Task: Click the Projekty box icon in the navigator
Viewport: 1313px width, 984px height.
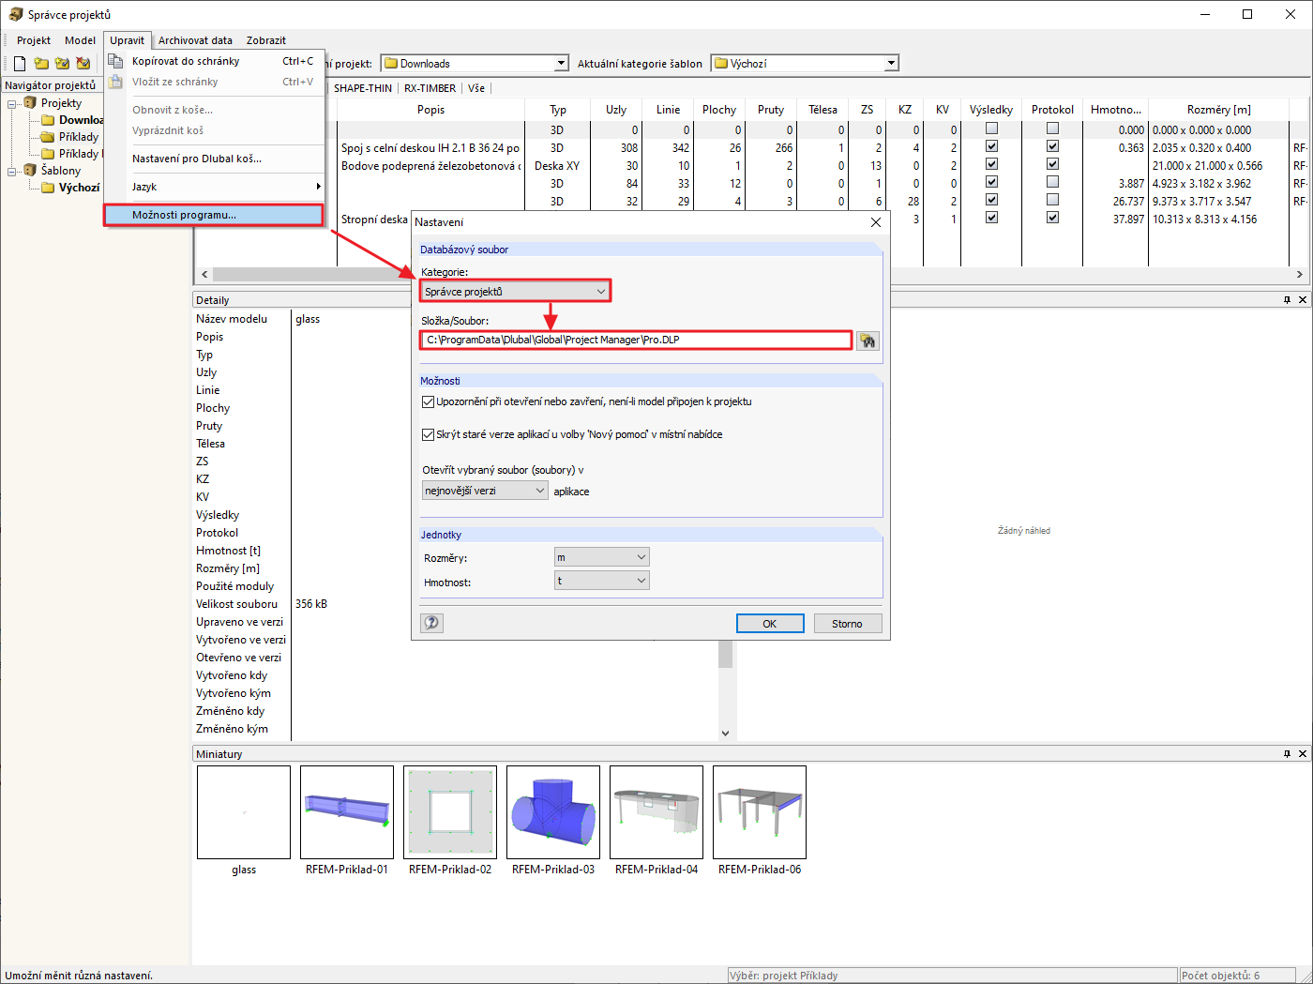Action: point(30,103)
